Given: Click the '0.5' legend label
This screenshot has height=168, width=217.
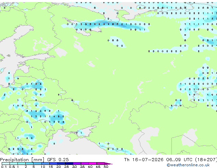Looking at the screenshot, I should click(12, 167).
